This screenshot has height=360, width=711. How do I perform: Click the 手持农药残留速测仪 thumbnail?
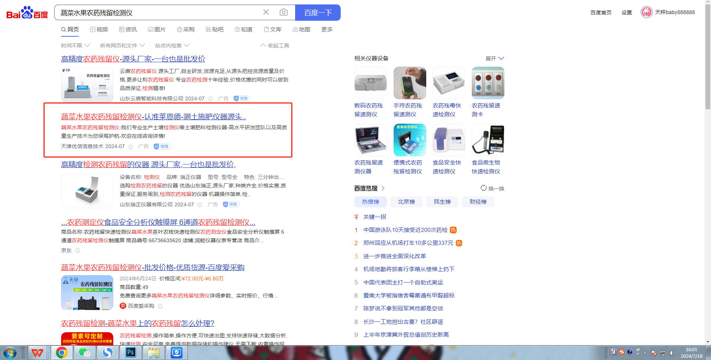[410, 83]
